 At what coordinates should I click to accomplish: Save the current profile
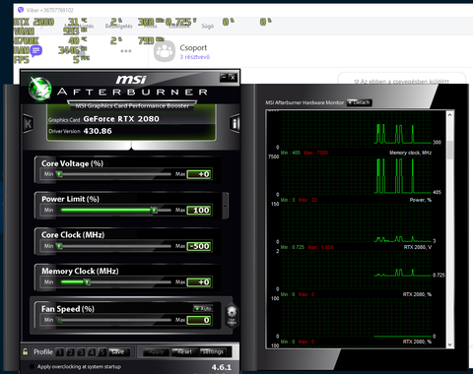(x=117, y=352)
